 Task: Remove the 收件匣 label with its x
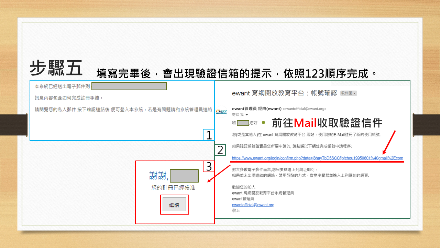click(355, 93)
